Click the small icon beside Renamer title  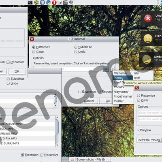coord(70,39)
